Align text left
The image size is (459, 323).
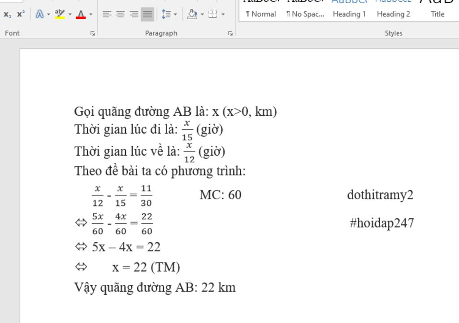tap(107, 14)
